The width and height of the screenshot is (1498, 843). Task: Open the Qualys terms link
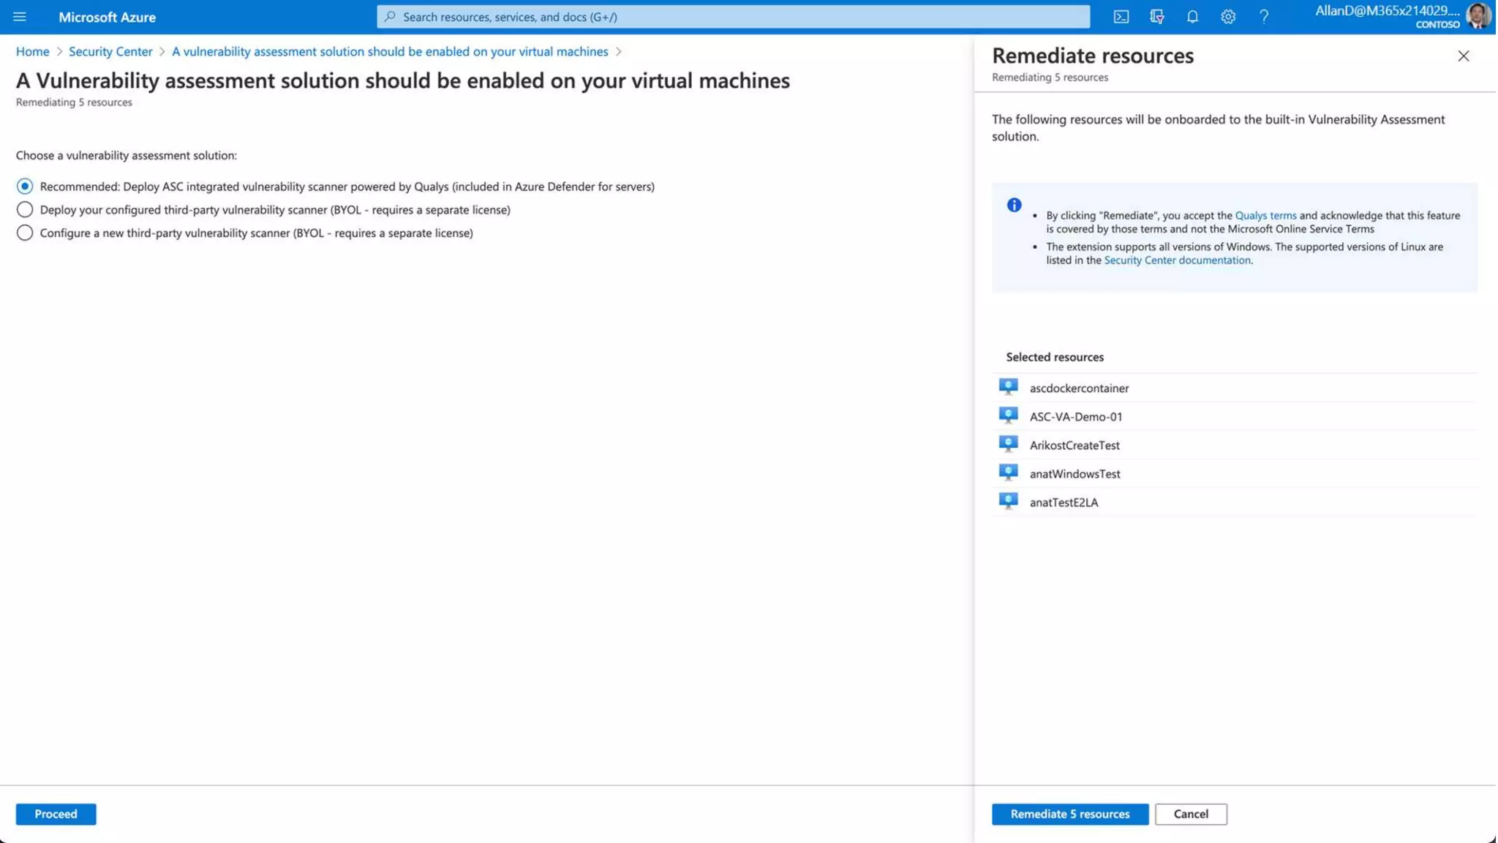pos(1265,215)
